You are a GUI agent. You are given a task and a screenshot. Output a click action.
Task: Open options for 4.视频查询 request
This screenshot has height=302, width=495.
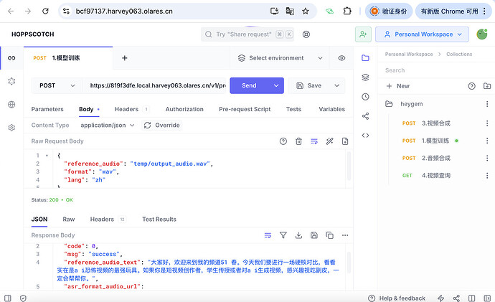click(x=487, y=176)
